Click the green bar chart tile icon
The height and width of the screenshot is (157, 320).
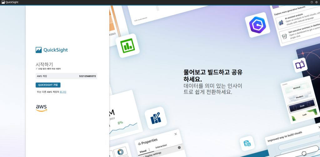point(127,46)
